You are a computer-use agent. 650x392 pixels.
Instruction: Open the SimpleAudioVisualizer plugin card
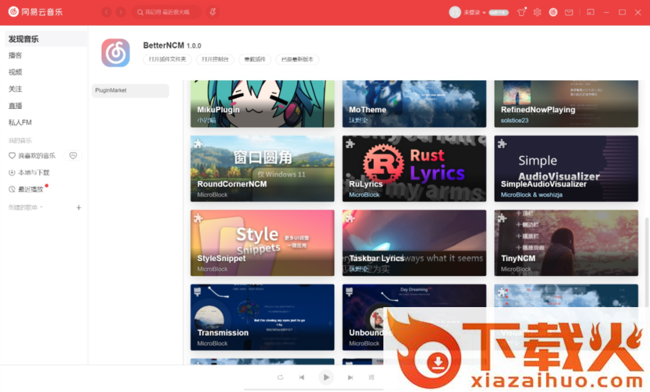coord(566,169)
